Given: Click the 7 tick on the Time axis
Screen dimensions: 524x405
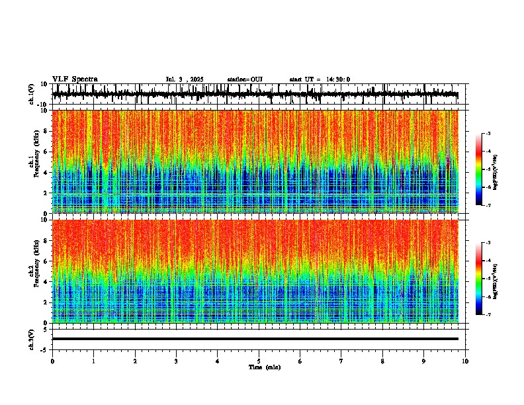Looking at the screenshot, I should click(341, 361).
